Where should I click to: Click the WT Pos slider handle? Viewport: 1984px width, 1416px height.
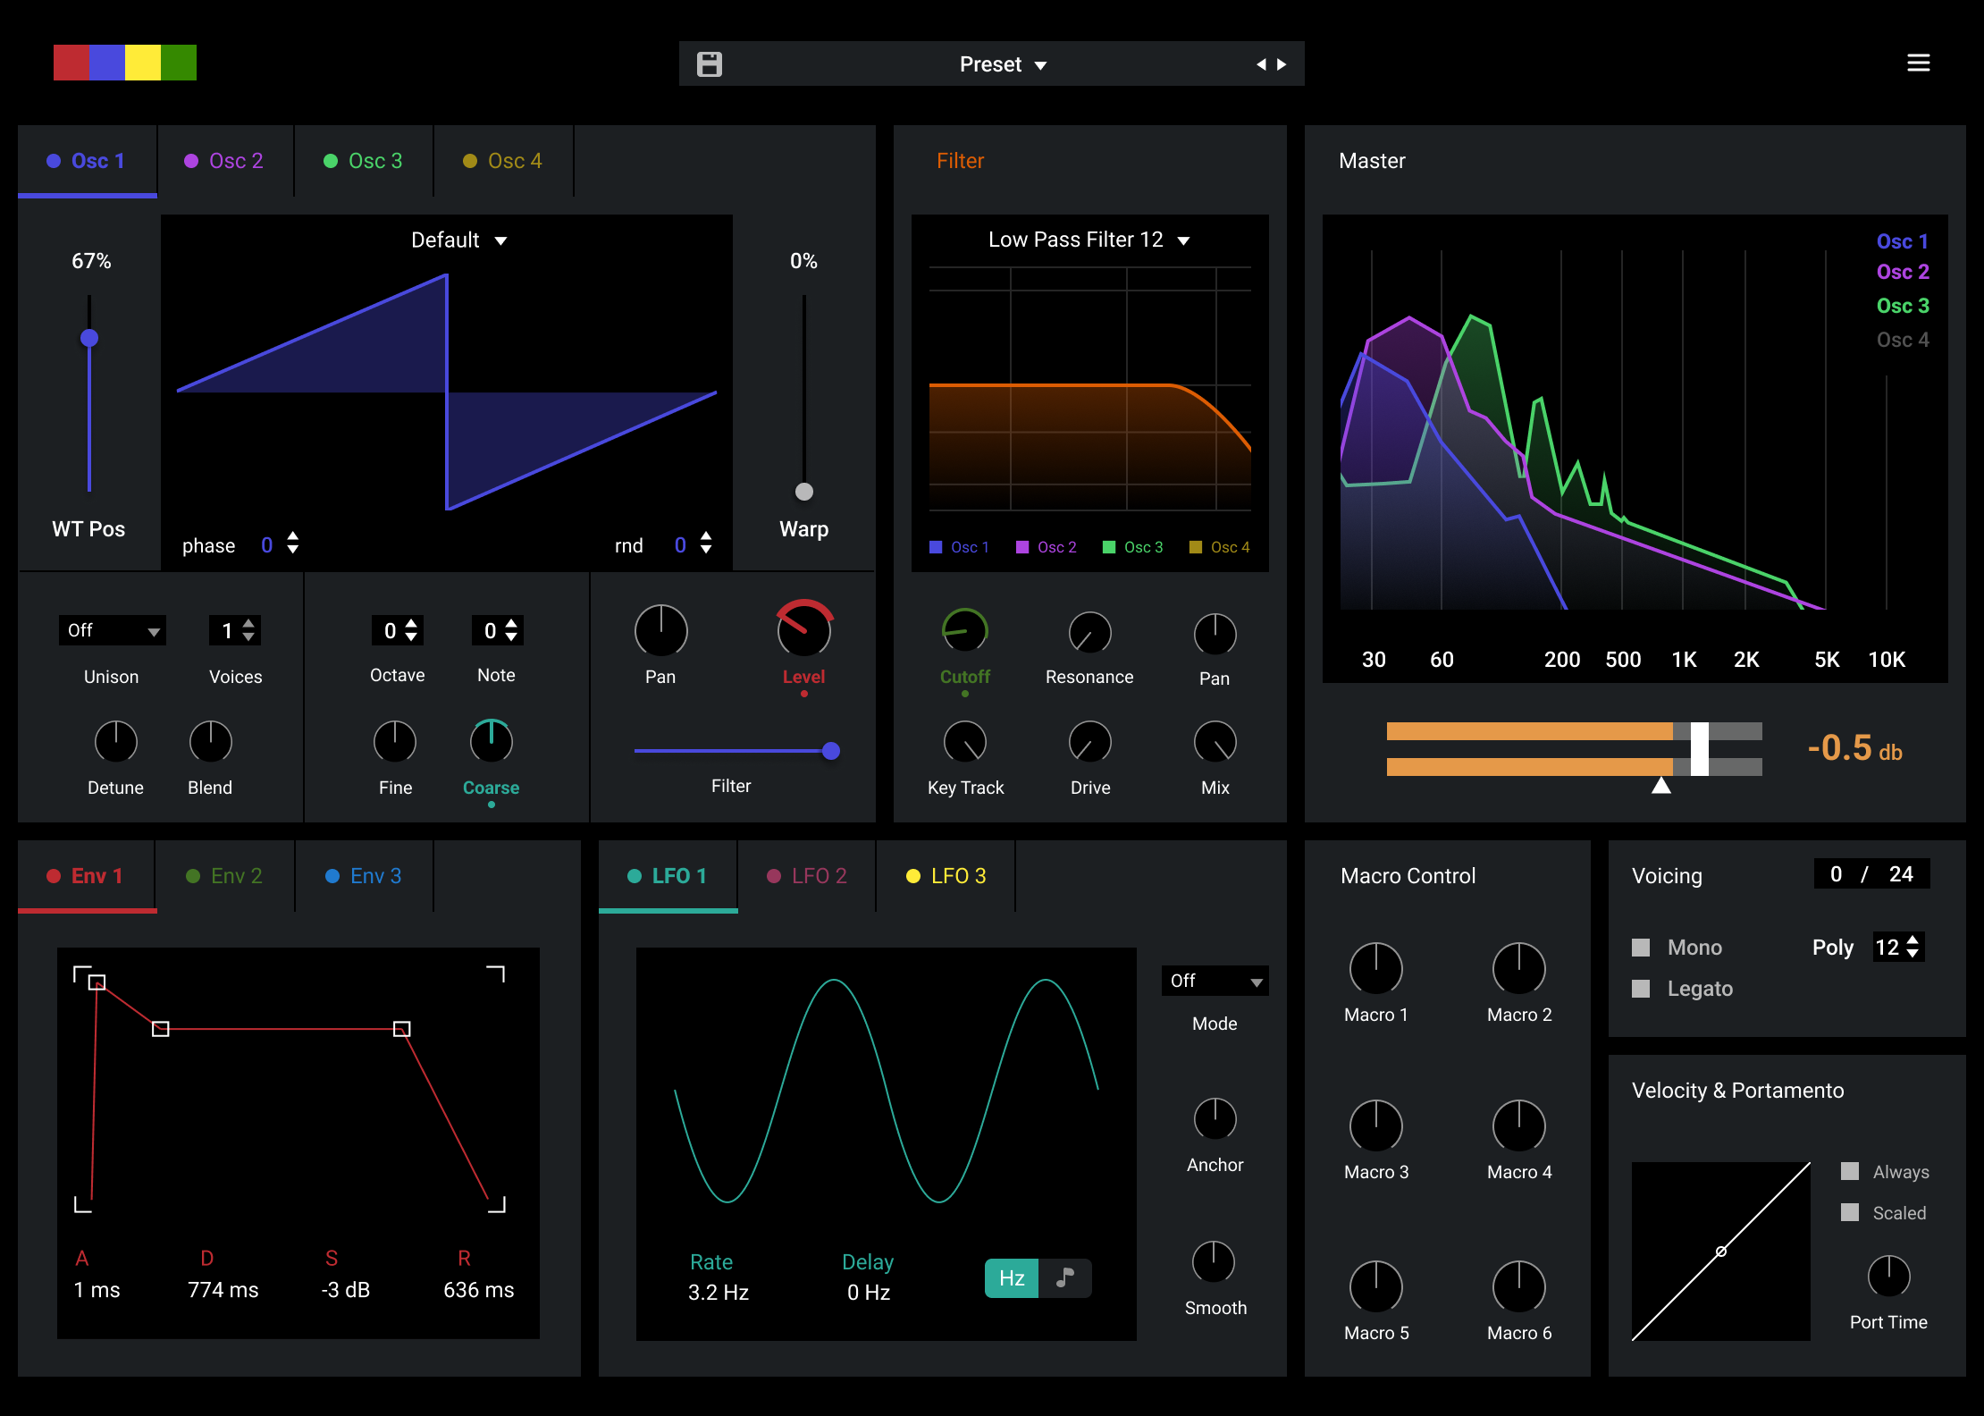[x=89, y=338]
